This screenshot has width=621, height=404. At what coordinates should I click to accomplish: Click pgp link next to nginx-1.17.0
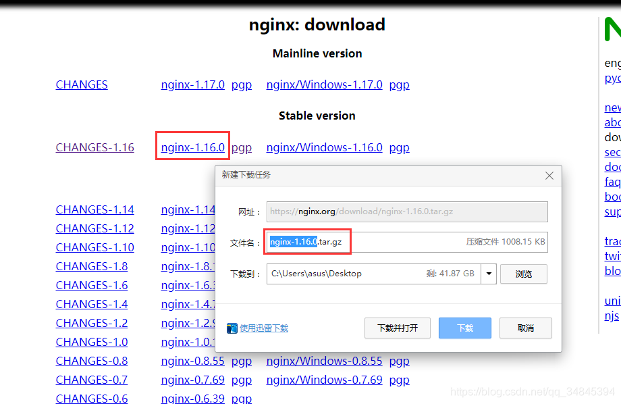242,85
